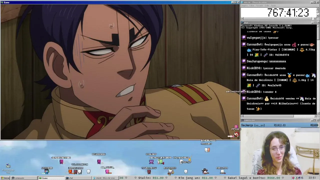Click the money bag emoji in CuscuzBot message
The image size is (320, 180).
pyautogui.click(x=266, y=98)
